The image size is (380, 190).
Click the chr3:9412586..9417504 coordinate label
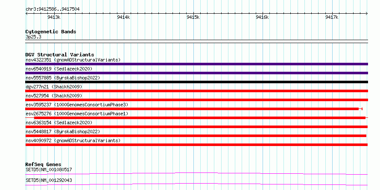tap(53, 9)
